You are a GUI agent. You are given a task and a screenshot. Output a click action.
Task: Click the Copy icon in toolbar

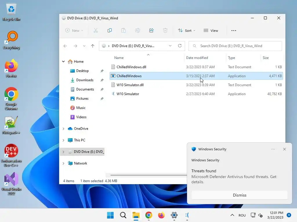[x=109, y=30]
